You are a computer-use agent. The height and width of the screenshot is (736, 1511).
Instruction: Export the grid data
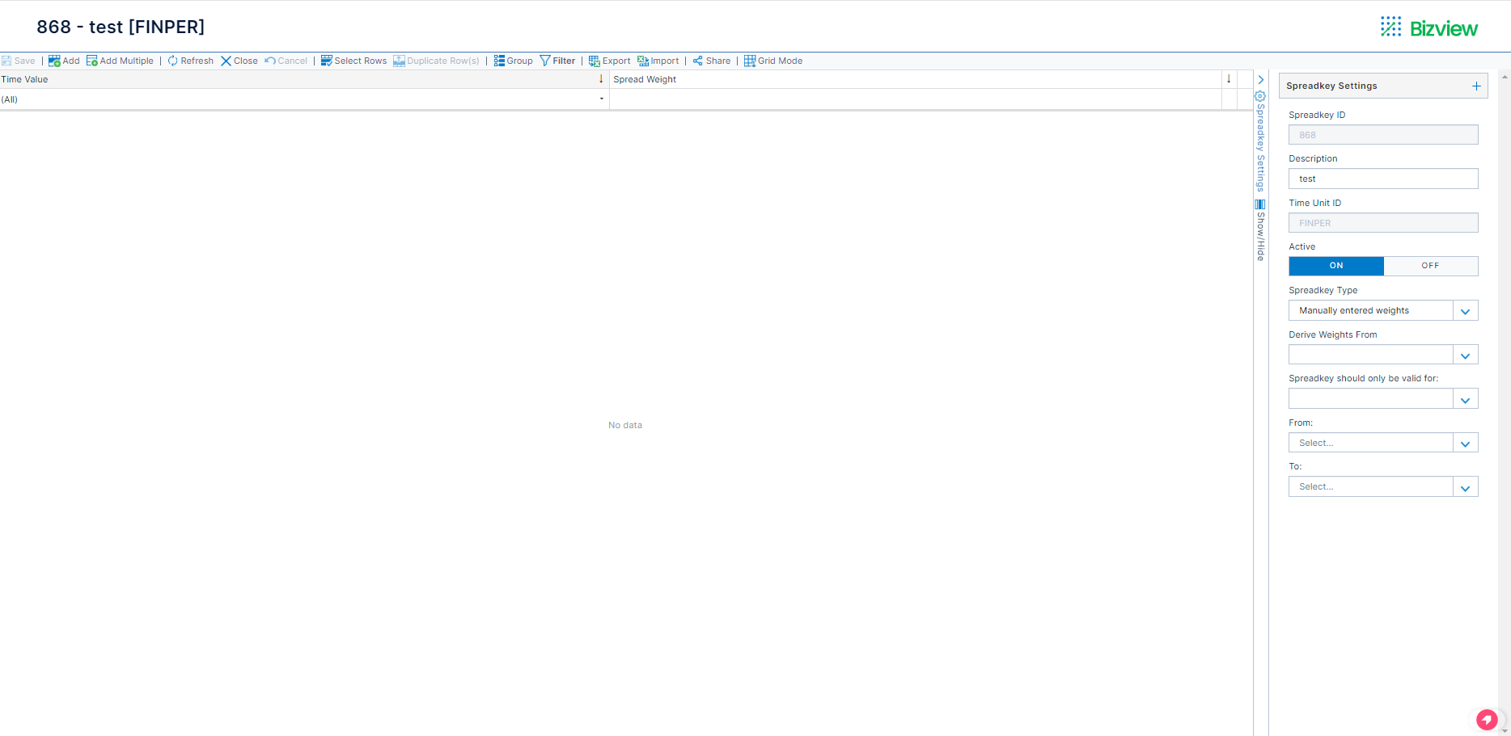click(x=609, y=61)
